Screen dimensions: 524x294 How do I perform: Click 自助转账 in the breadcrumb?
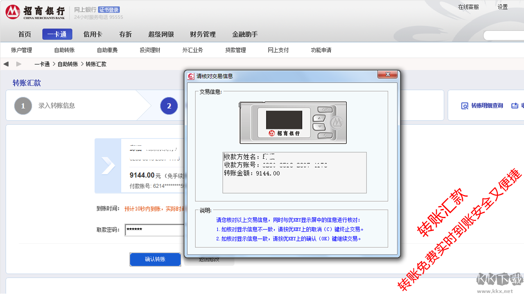(x=68, y=64)
